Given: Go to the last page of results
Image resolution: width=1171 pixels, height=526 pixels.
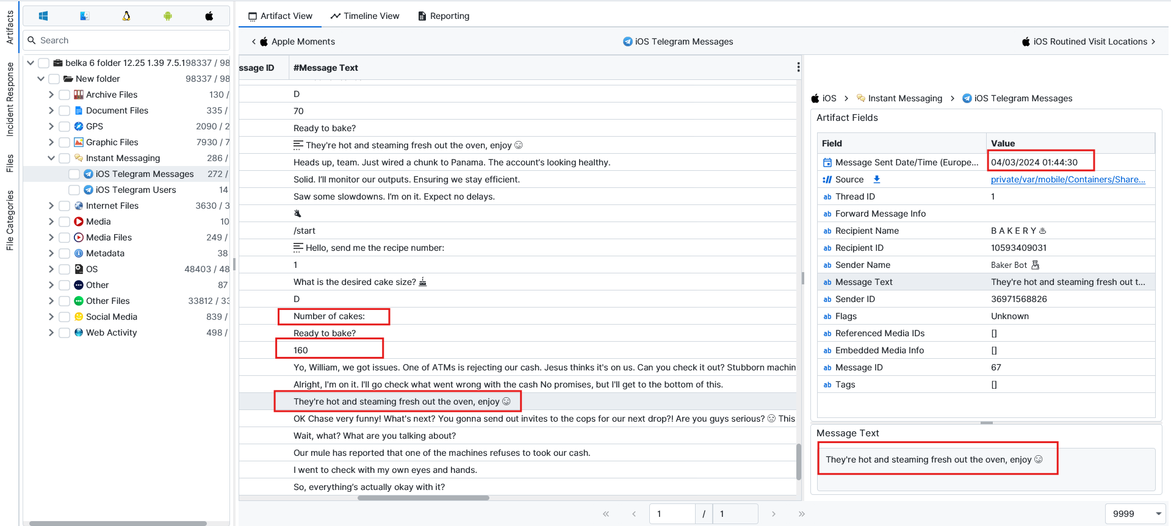Looking at the screenshot, I should point(801,514).
